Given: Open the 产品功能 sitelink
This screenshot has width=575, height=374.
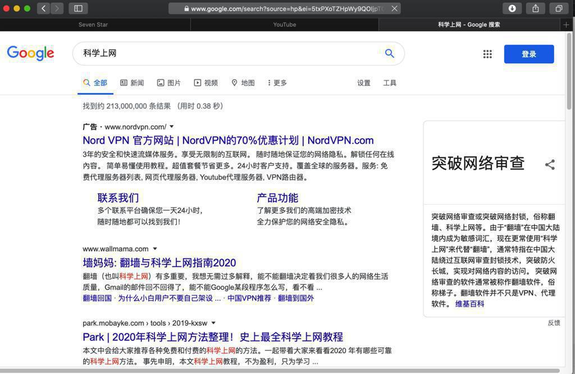Looking at the screenshot, I should (277, 198).
